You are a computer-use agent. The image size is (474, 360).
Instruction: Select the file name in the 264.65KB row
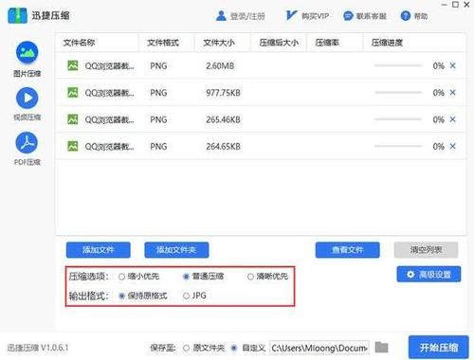click(x=109, y=147)
